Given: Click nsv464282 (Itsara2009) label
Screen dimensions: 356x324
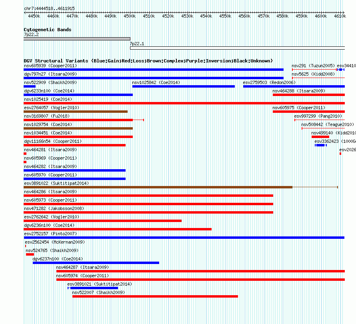Looking at the screenshot, I should click(50, 167).
